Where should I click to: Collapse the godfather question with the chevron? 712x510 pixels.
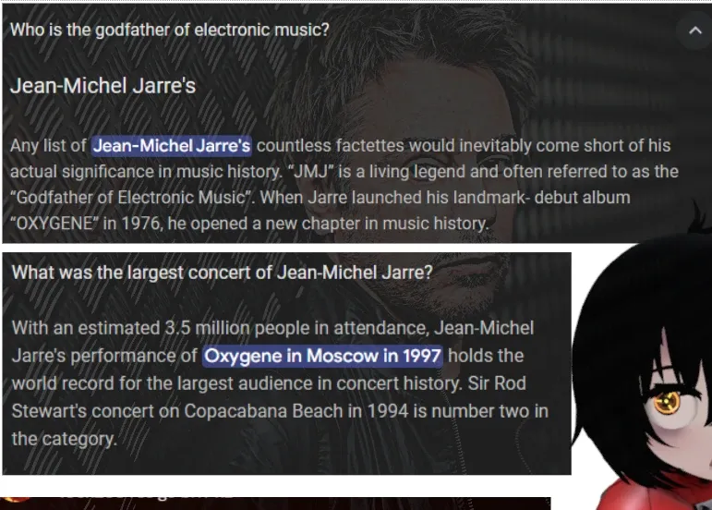pos(694,30)
